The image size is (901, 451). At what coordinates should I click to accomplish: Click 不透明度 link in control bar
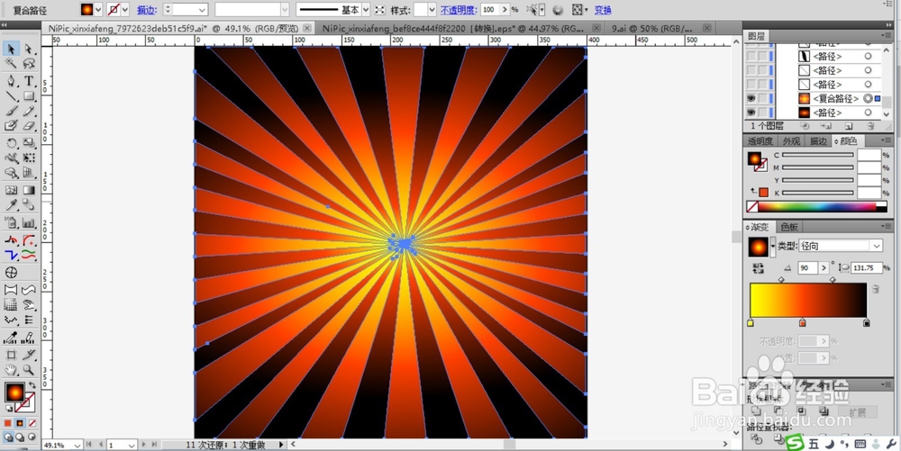(x=459, y=10)
